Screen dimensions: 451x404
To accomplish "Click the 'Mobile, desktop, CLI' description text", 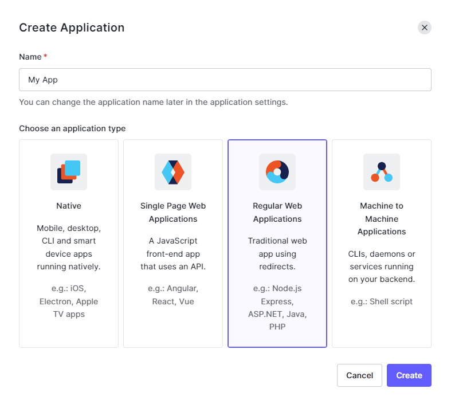I will pos(69,248).
